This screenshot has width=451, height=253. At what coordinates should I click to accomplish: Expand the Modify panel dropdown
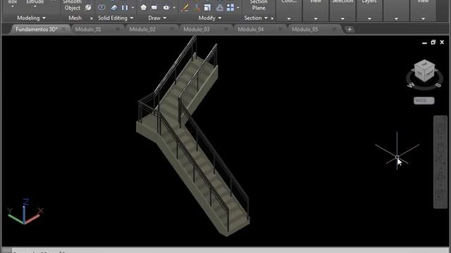point(220,18)
